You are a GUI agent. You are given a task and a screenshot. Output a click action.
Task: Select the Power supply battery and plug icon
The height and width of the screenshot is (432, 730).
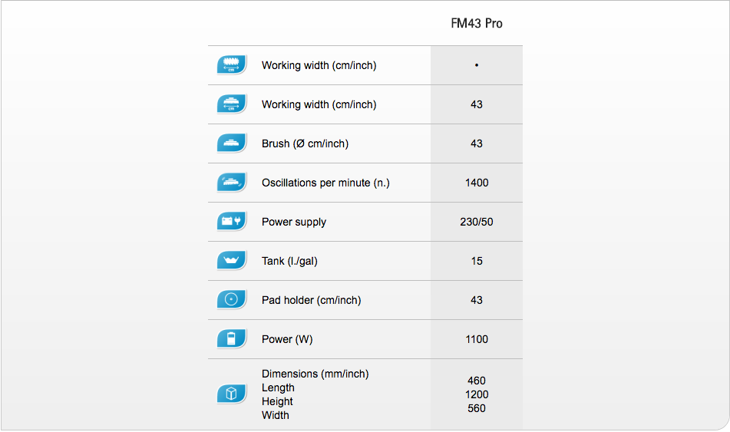pos(231,222)
